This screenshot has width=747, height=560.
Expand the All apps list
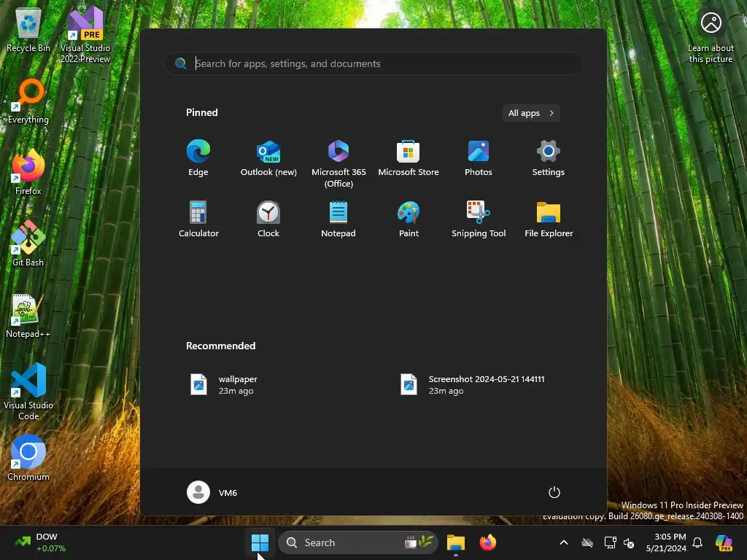click(x=531, y=113)
